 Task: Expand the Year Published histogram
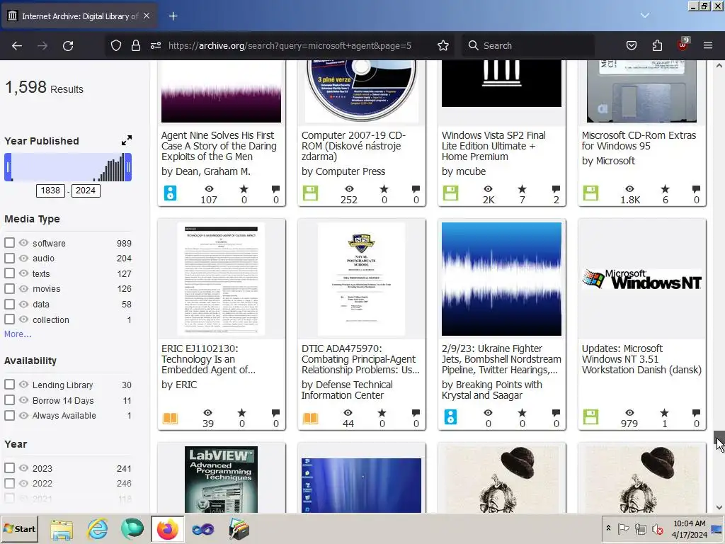(127, 140)
